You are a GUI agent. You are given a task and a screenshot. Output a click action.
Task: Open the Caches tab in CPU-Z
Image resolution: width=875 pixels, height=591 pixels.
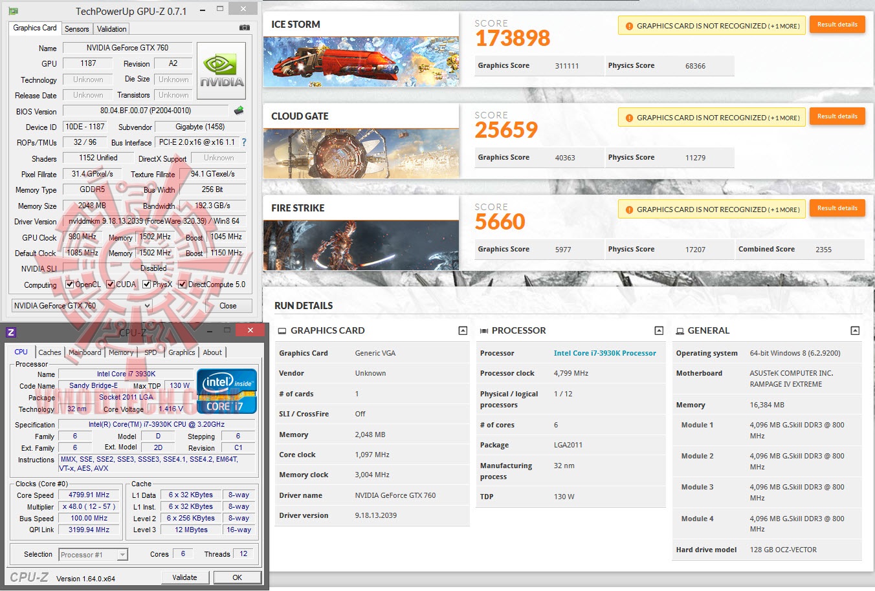click(x=50, y=352)
